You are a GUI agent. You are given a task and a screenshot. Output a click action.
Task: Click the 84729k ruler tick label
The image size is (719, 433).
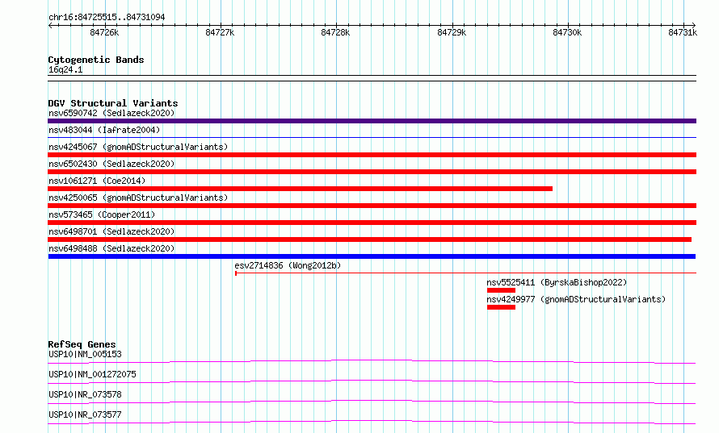[452, 32]
